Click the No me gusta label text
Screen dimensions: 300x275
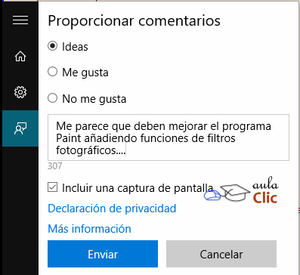coord(94,99)
